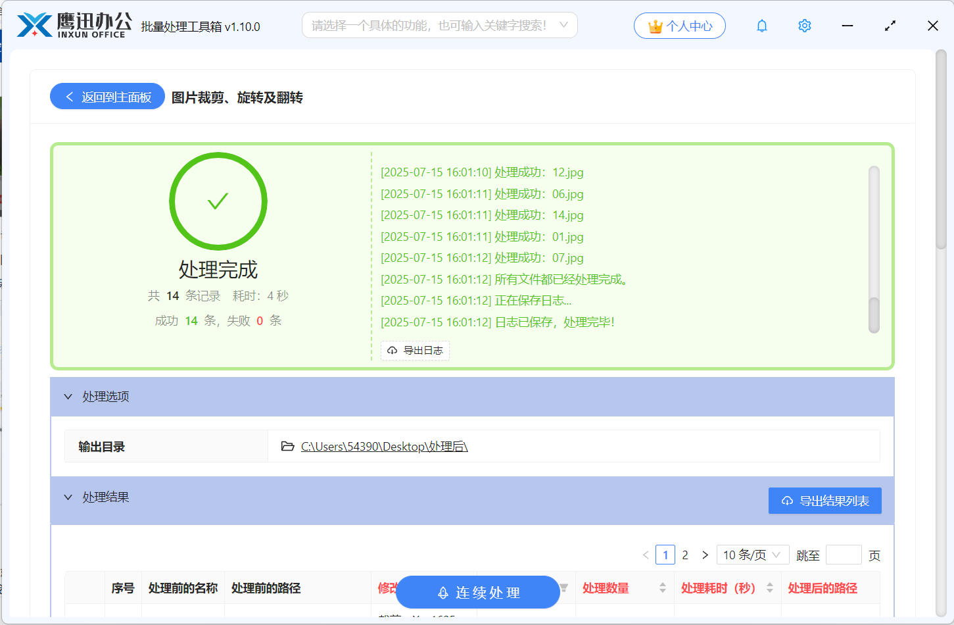Click the 处理前的名称 column header
The width and height of the screenshot is (954, 625).
pos(183,587)
